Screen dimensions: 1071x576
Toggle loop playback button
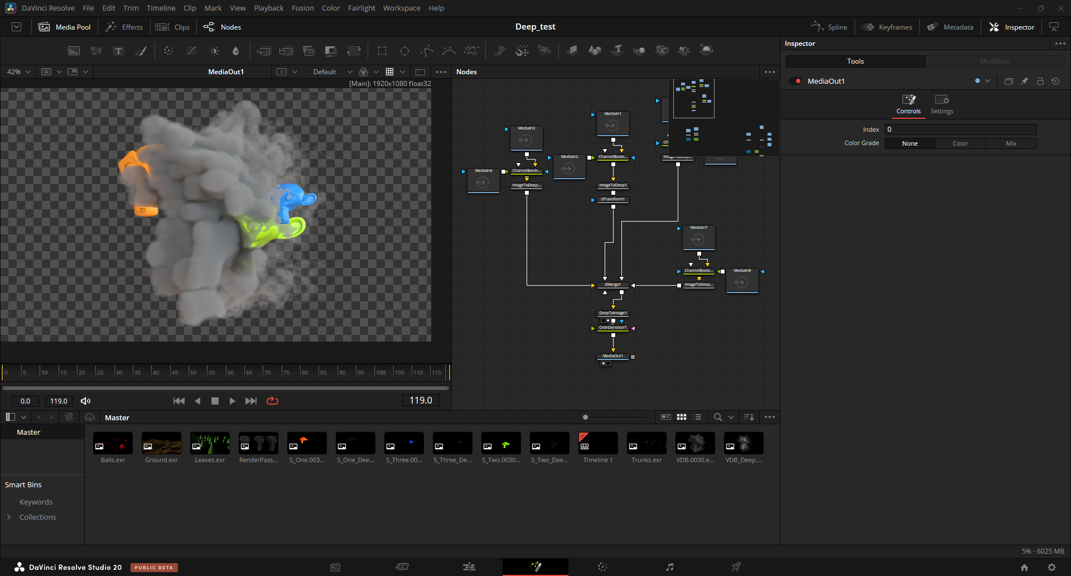pos(272,401)
